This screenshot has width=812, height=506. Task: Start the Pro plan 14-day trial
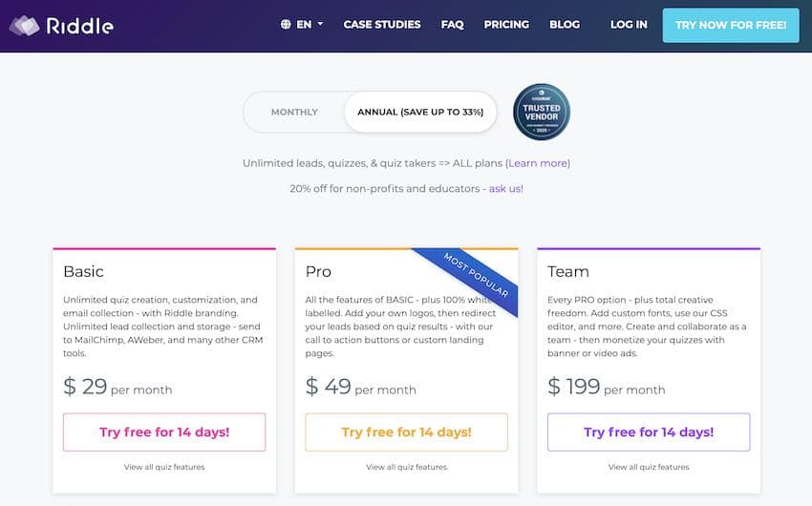click(407, 432)
